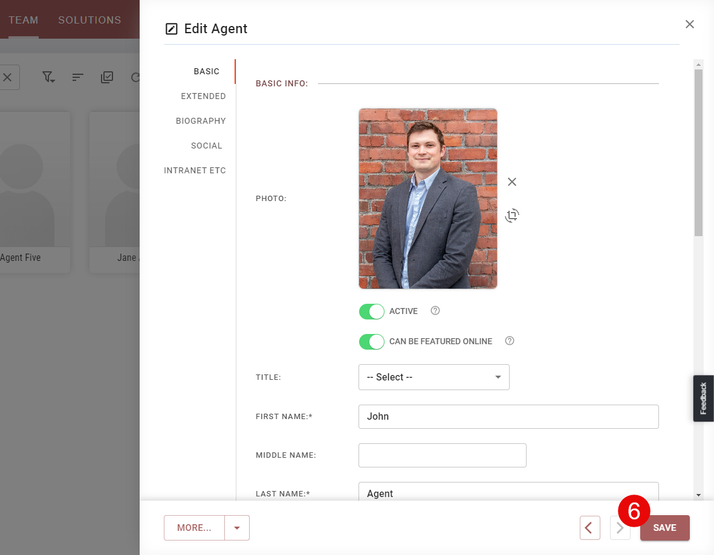Click the filter icon in the Team toolbar

pos(48,77)
